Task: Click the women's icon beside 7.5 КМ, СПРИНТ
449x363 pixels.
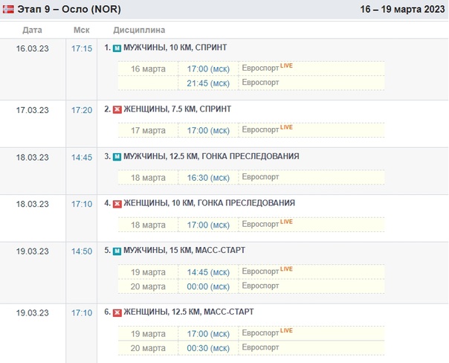Action: coord(117,109)
